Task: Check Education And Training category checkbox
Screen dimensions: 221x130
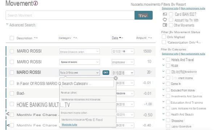Action: click(x=168, y=102)
